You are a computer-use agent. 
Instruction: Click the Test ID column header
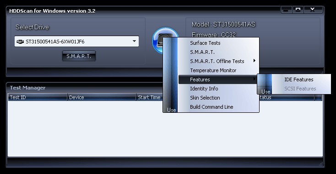coord(38,97)
